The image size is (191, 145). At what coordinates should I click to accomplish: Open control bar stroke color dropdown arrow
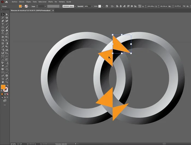(x=29, y=6)
